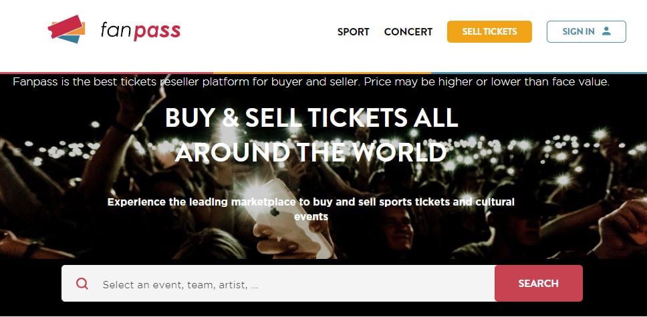Click the 'Fanpass is the best tickets reseller' notice
Screen dimensions: 647x317
tap(311, 81)
